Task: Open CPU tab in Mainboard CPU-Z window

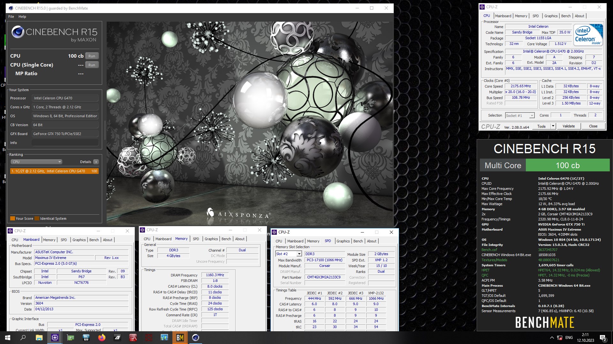Action: (15, 240)
